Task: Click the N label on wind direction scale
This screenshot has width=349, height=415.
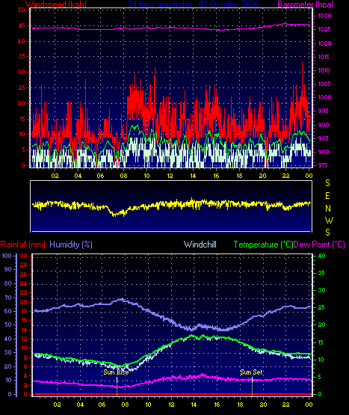Action: (x=328, y=209)
